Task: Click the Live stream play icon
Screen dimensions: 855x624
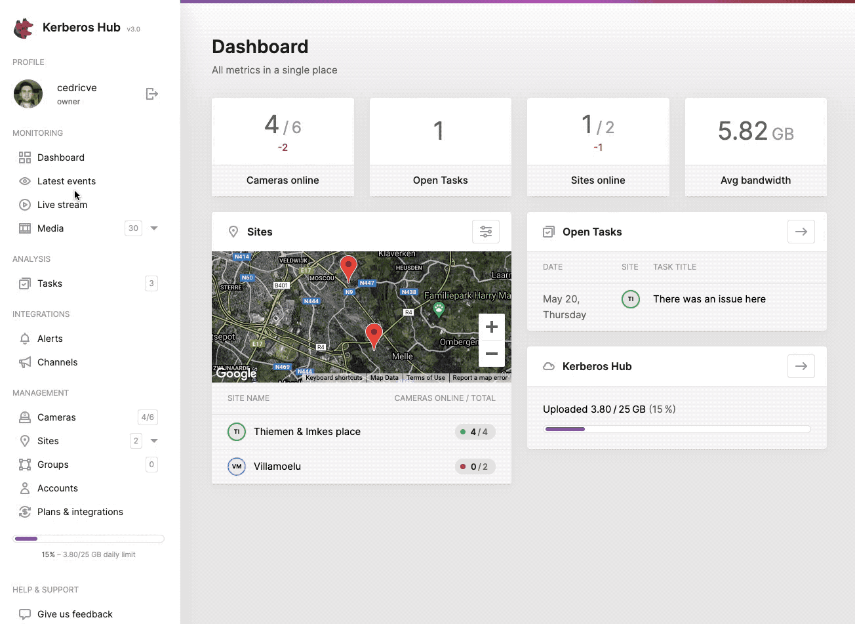Action: pyautogui.click(x=24, y=204)
